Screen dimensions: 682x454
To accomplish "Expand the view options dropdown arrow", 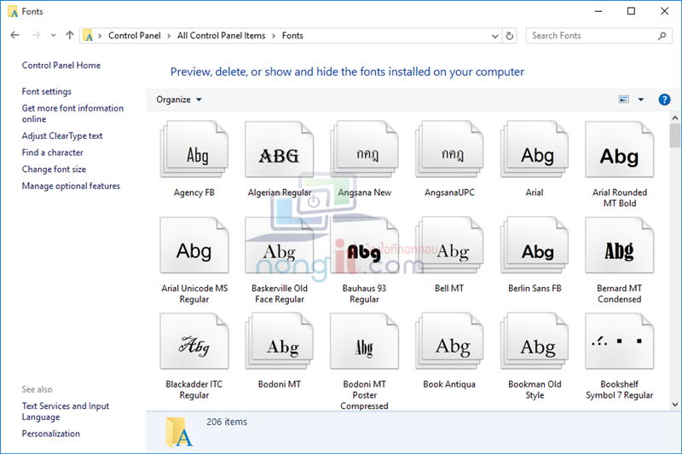I will 641,100.
